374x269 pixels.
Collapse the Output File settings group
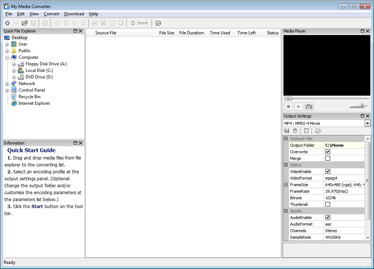pos(286,139)
